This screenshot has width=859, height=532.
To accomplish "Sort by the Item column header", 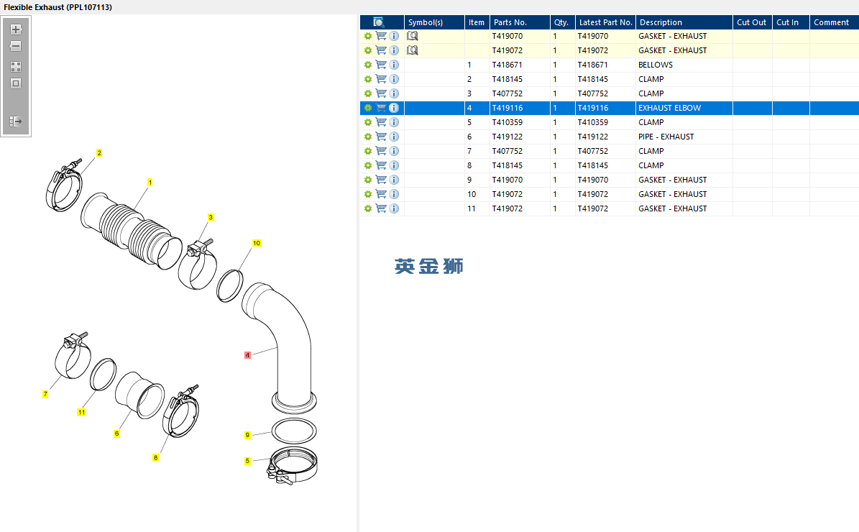I will (477, 22).
